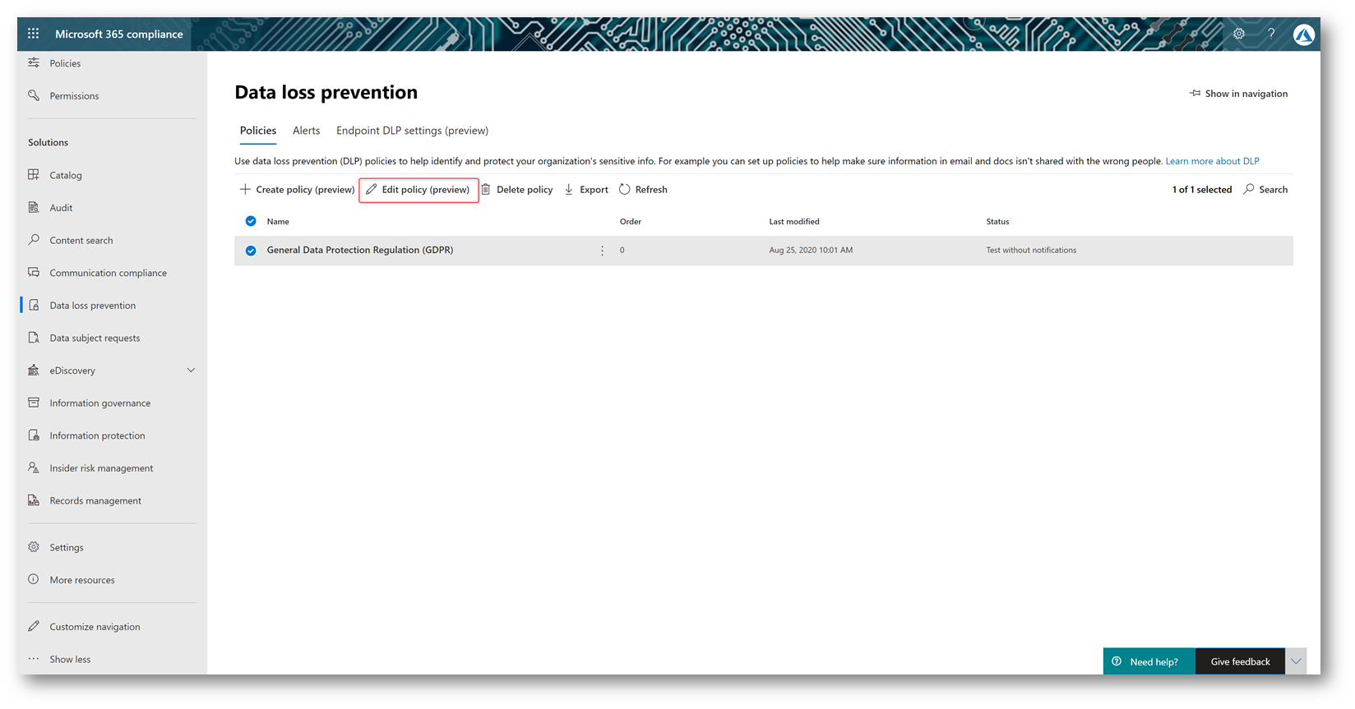Click the Data loss prevention icon
The width and height of the screenshot is (1355, 709).
pyautogui.click(x=34, y=305)
